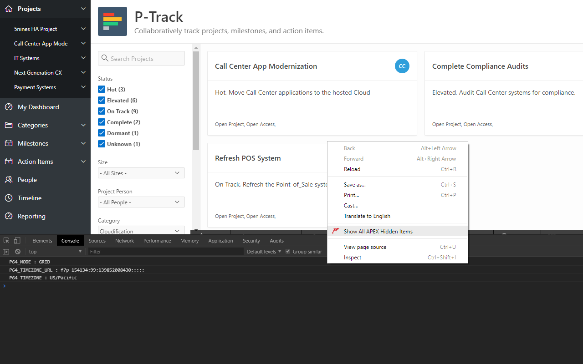Screen dimensions: 583x364
Task: Choose Cast... in context menu
Action: (397, 205)
